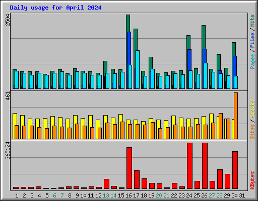Click day label 19 on the x-axis
Screen dimensions: 258x201
(x=151, y=195)
